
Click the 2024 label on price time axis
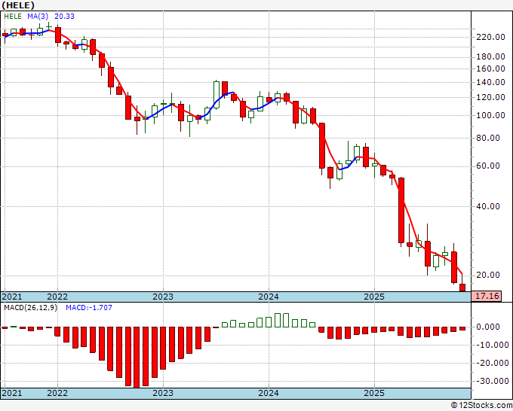269,297
